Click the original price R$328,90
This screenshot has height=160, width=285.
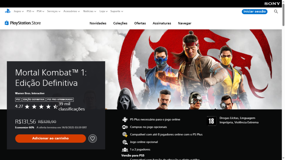(x=47, y=122)
